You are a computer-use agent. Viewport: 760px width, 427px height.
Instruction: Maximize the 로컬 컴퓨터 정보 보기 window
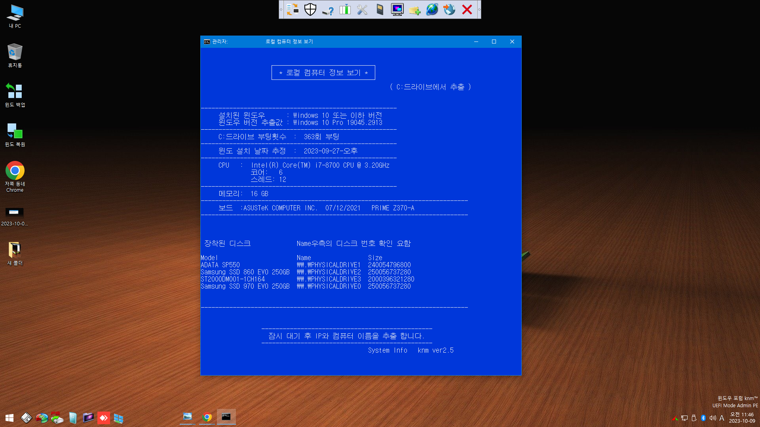[494, 42]
